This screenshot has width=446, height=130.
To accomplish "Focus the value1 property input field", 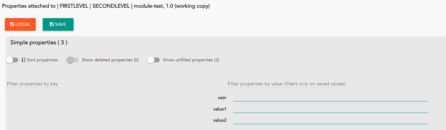I will [x=330, y=109].
